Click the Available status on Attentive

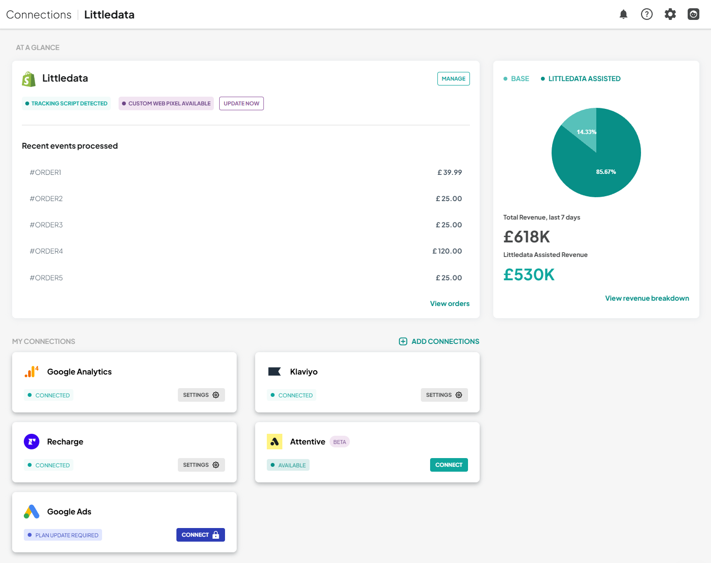click(288, 465)
